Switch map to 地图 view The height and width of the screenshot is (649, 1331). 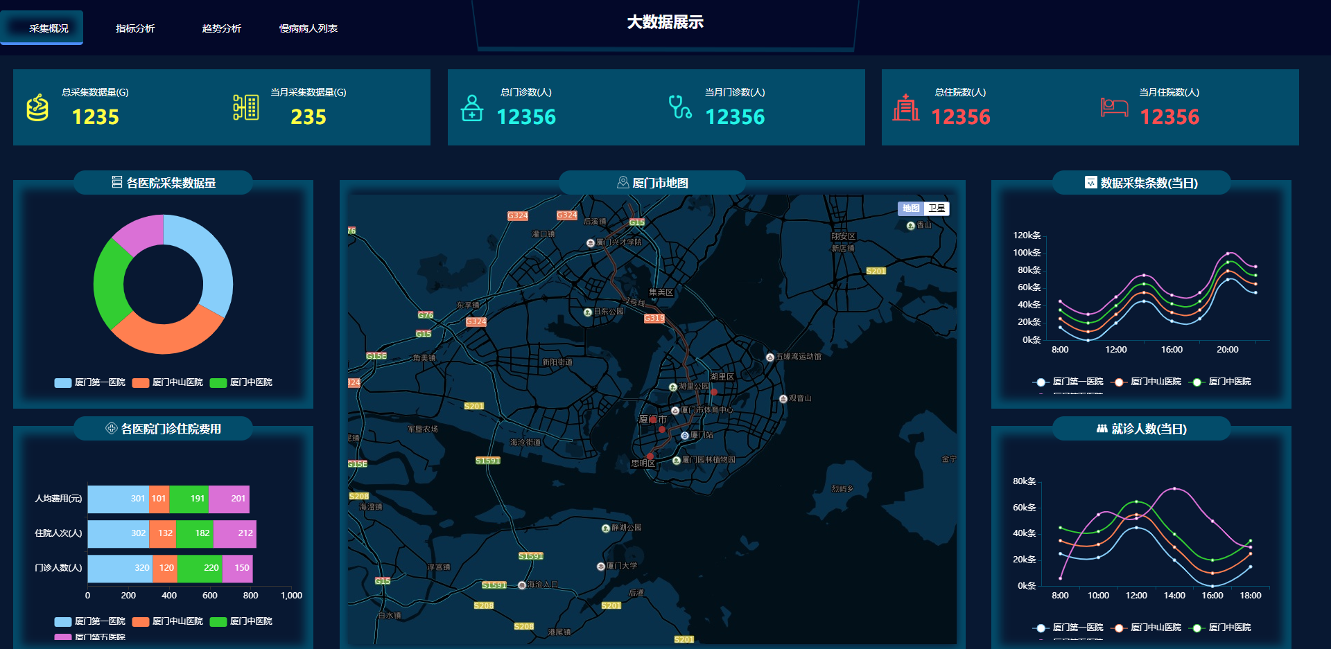tap(911, 208)
